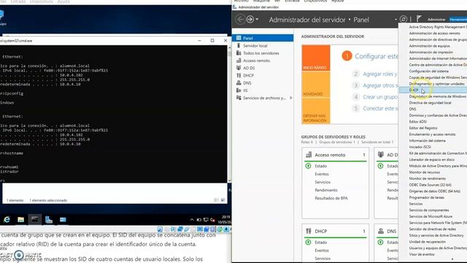
Task: Choose Administración de equipos from the tools menu
Action: (433, 46)
